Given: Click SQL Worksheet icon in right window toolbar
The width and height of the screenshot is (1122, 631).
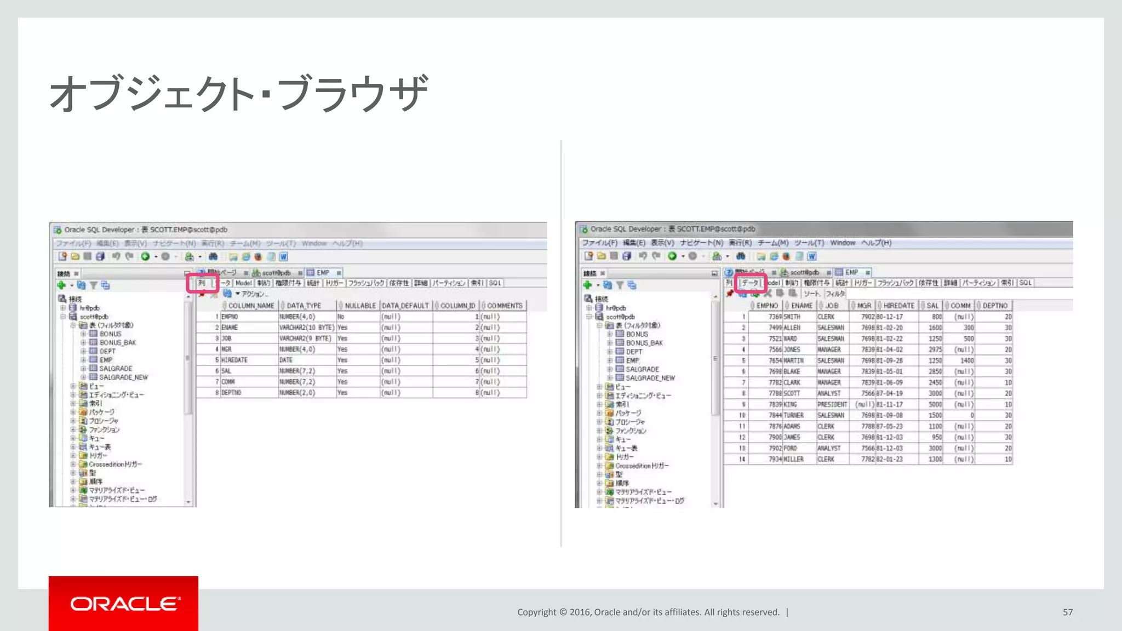Looking at the screenshot, I should tap(717, 256).
